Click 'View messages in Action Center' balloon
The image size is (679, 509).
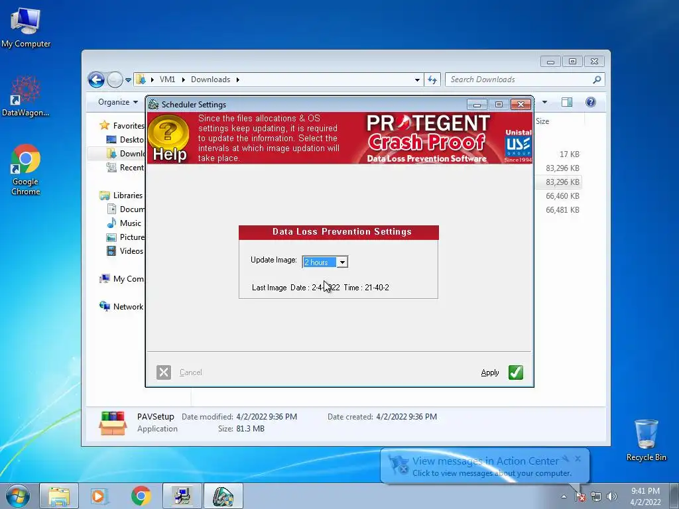pyautogui.click(x=485, y=461)
